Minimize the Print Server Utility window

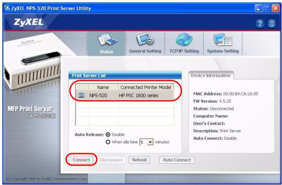[258, 8]
